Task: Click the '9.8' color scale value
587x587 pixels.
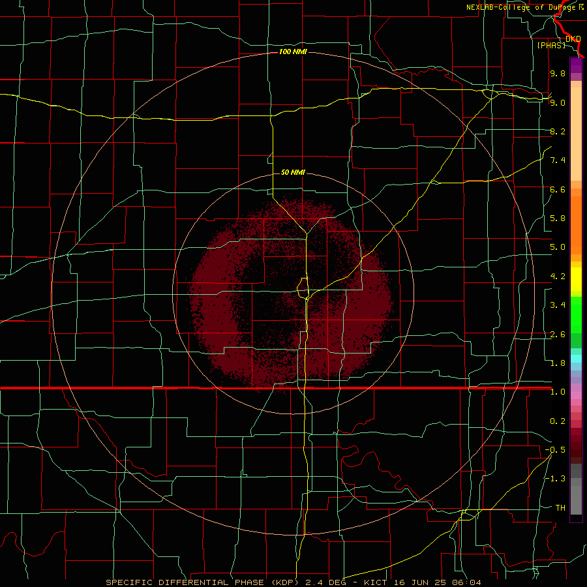Action: [558, 73]
